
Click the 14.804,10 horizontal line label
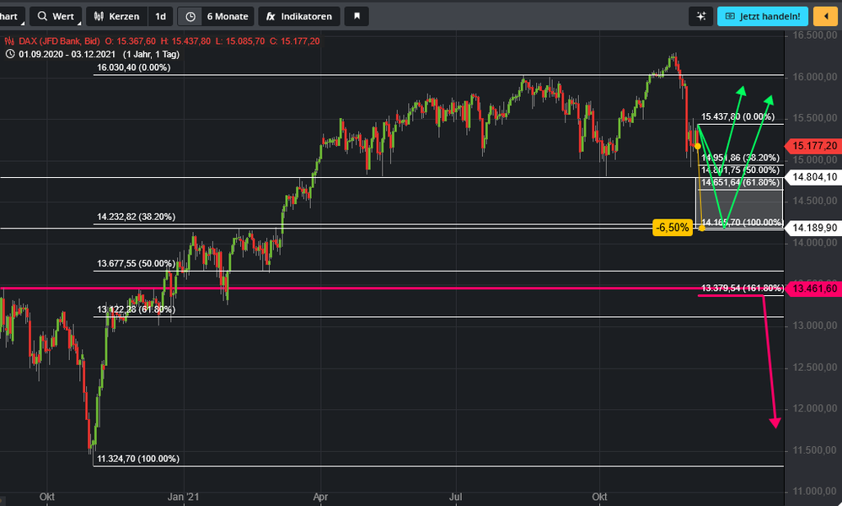coord(814,177)
